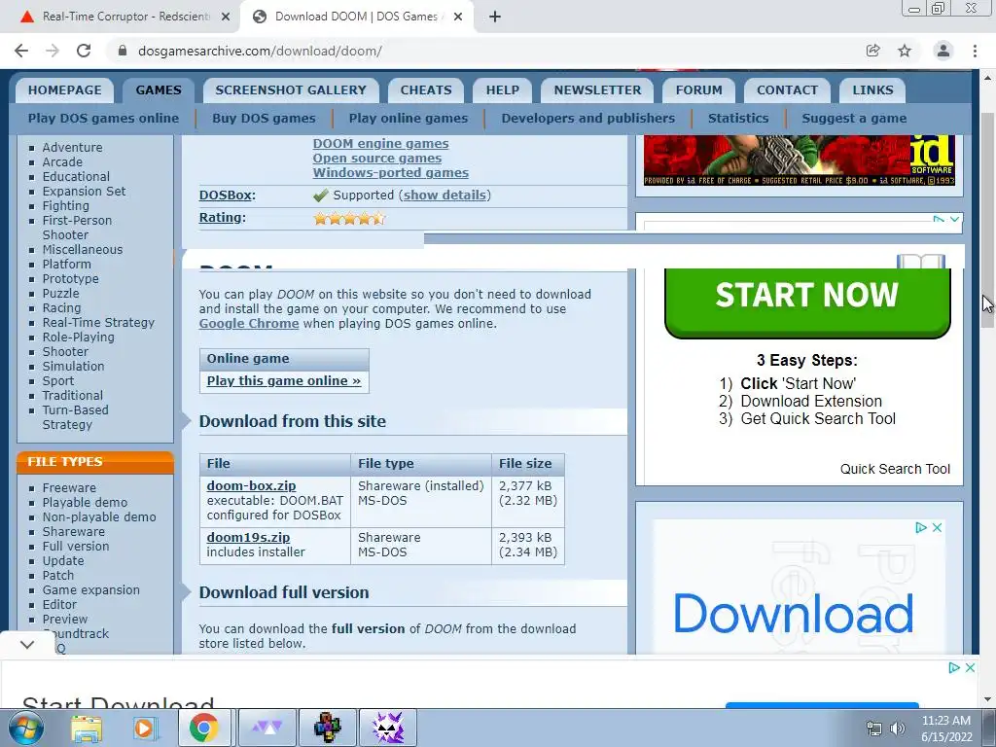Open the Chrome profile avatar icon
The width and height of the screenshot is (996, 747).
943,51
